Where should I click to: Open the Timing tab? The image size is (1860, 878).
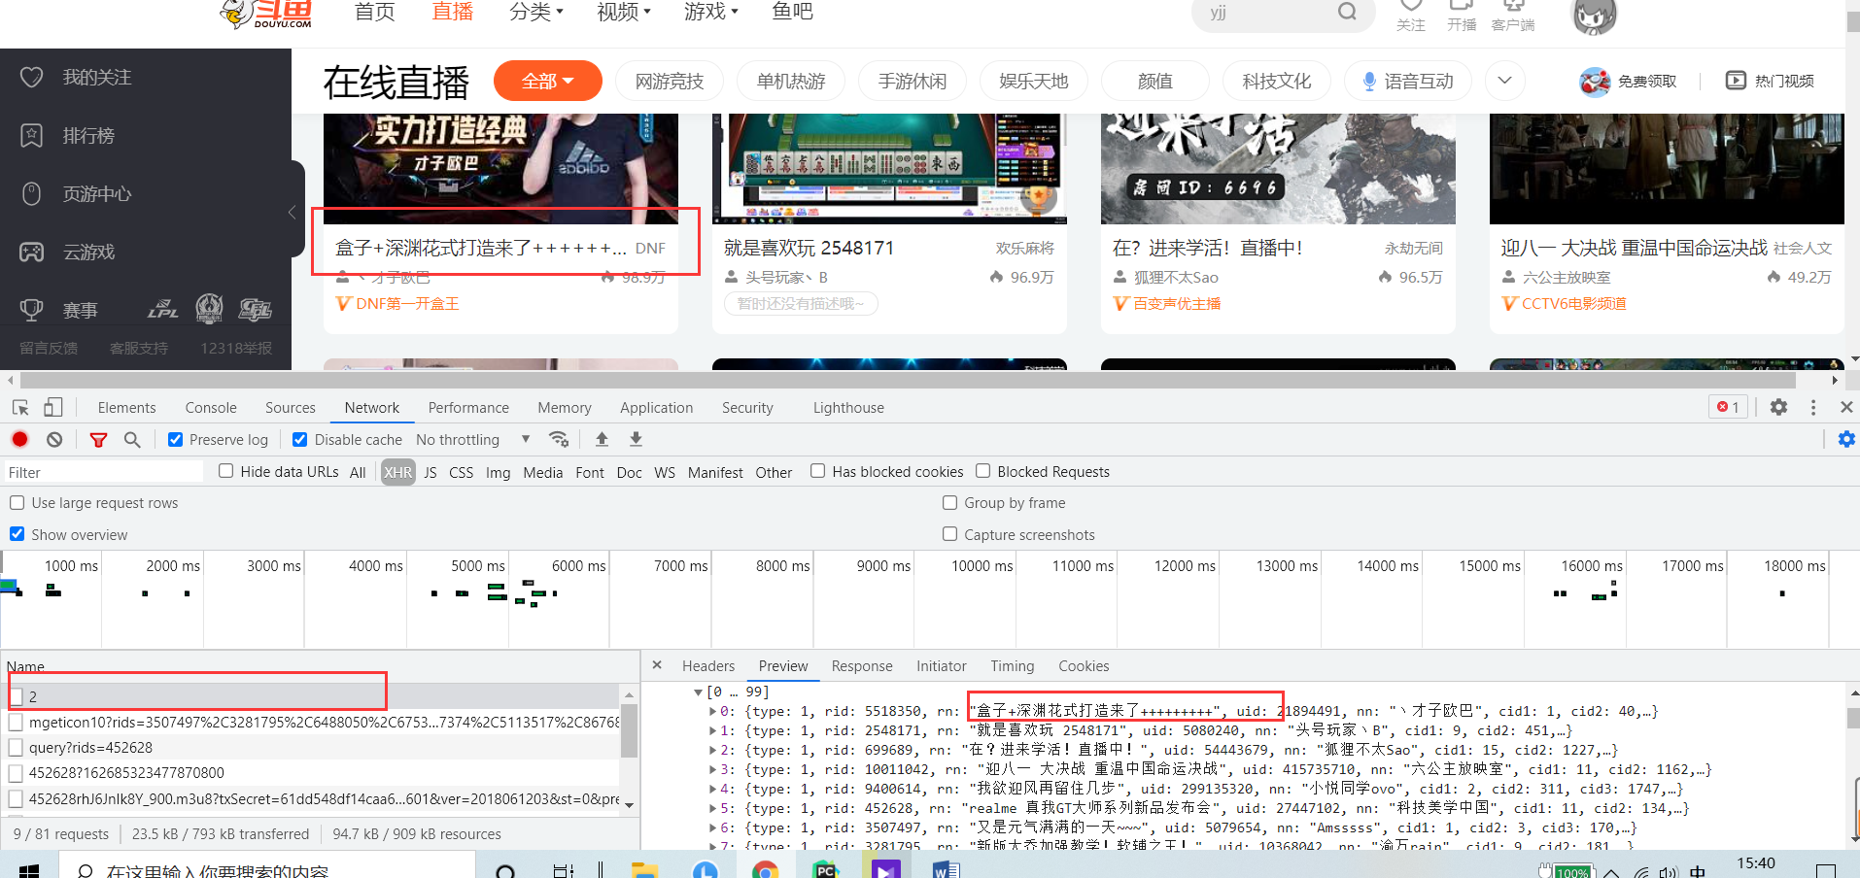pyautogui.click(x=1013, y=666)
